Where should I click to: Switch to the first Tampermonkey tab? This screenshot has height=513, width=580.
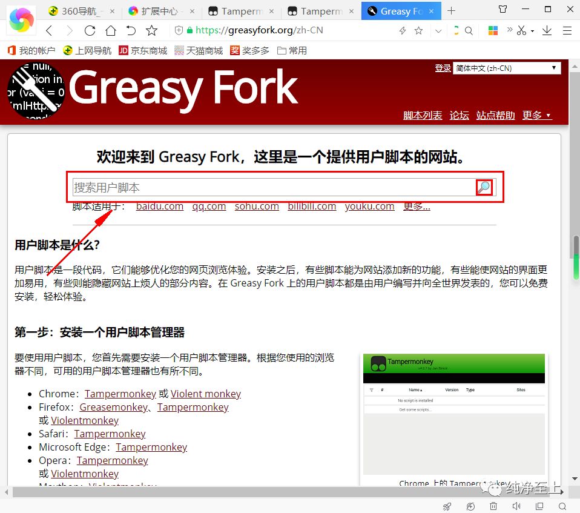241,11
